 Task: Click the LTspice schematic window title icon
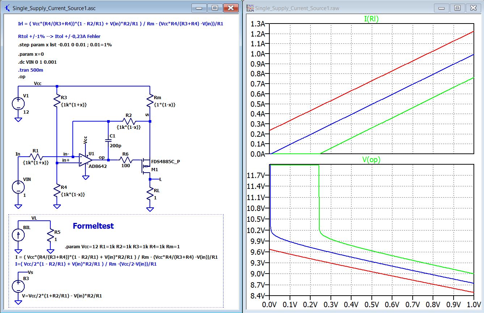[x=7, y=8]
